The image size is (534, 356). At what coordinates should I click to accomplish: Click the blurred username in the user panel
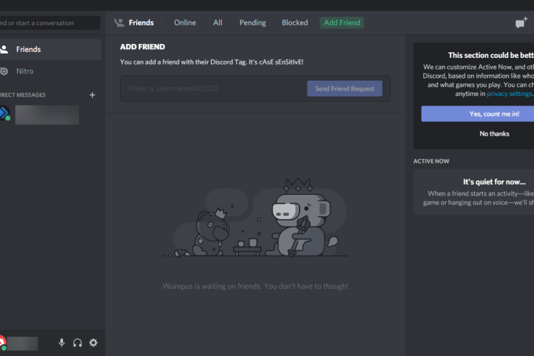(x=22, y=343)
